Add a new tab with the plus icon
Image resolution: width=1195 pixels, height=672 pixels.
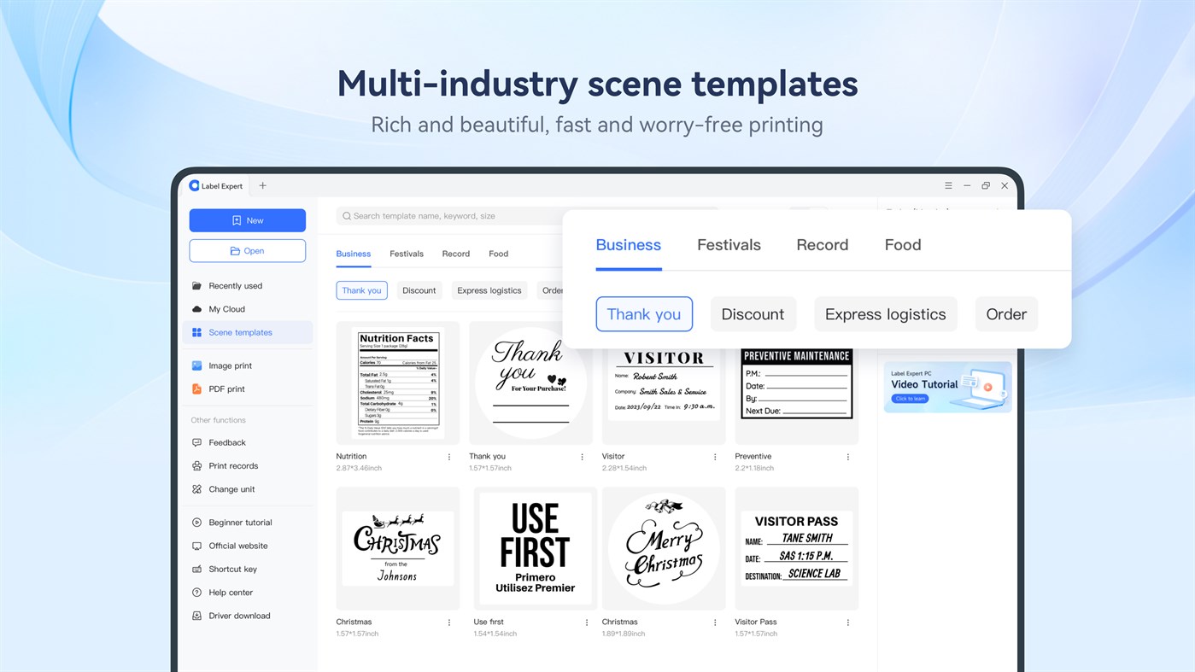262,185
